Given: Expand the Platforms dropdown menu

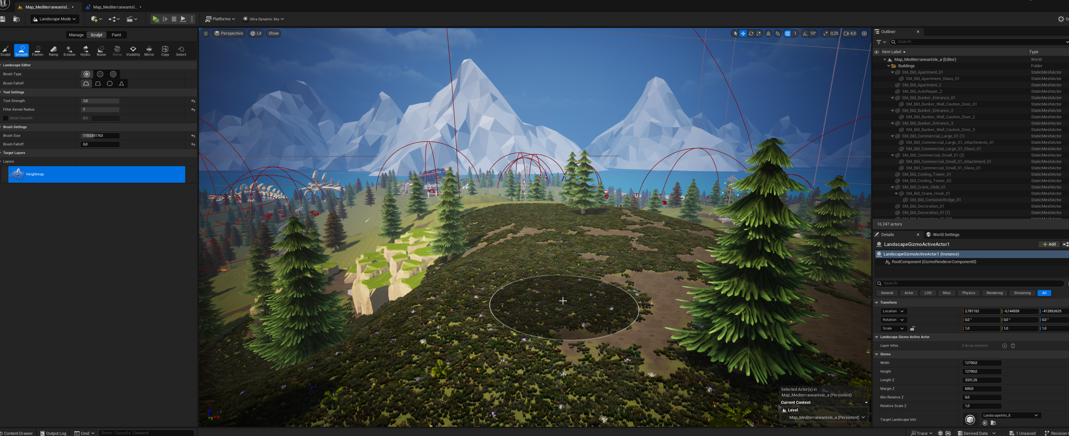Looking at the screenshot, I should [x=220, y=19].
